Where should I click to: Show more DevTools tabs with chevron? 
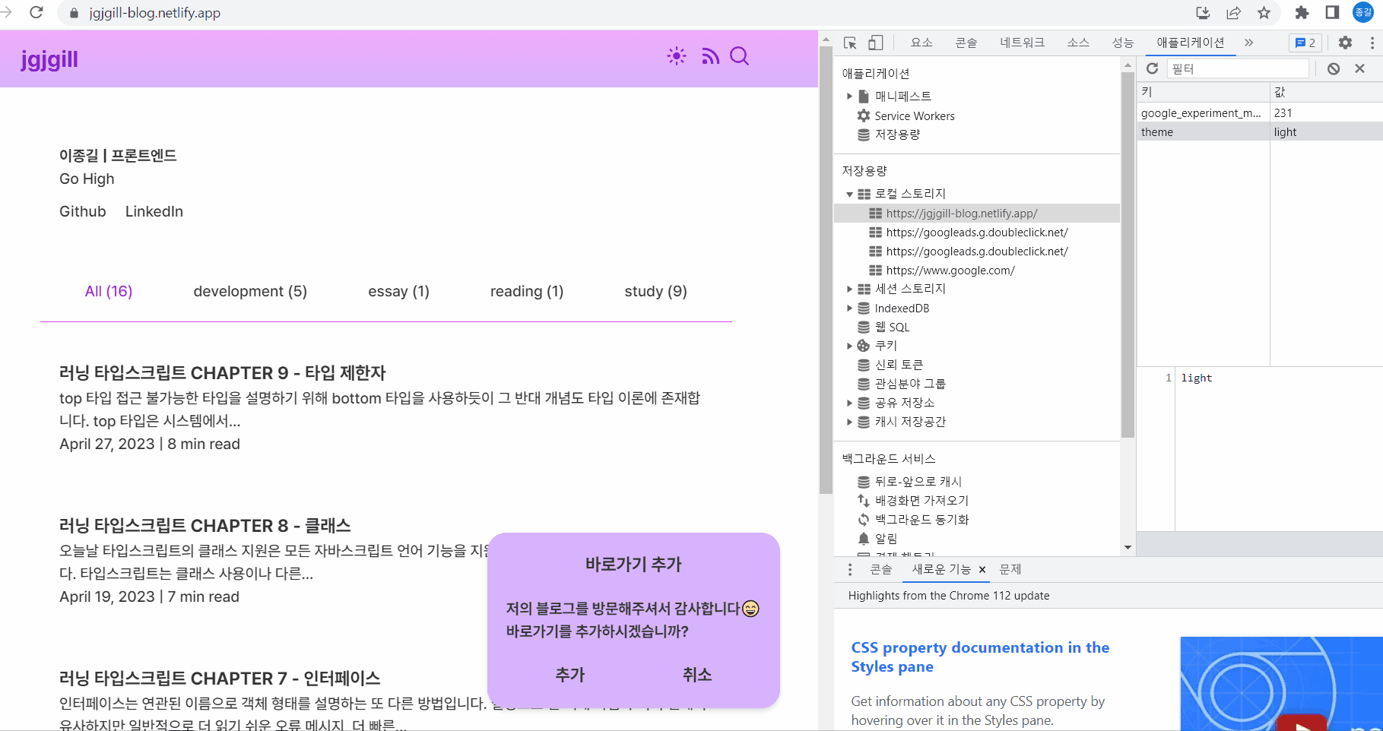[1248, 43]
